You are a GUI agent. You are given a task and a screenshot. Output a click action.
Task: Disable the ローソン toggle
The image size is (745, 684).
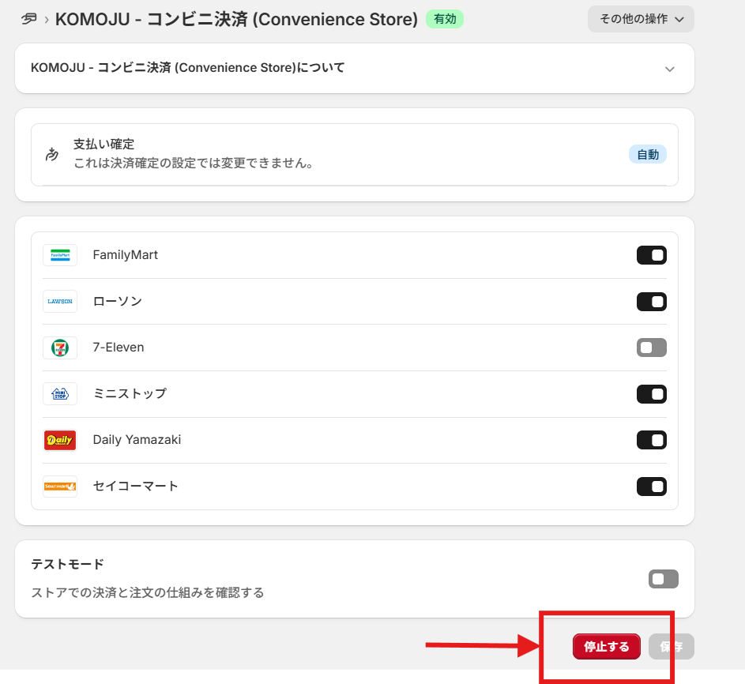pyautogui.click(x=651, y=302)
